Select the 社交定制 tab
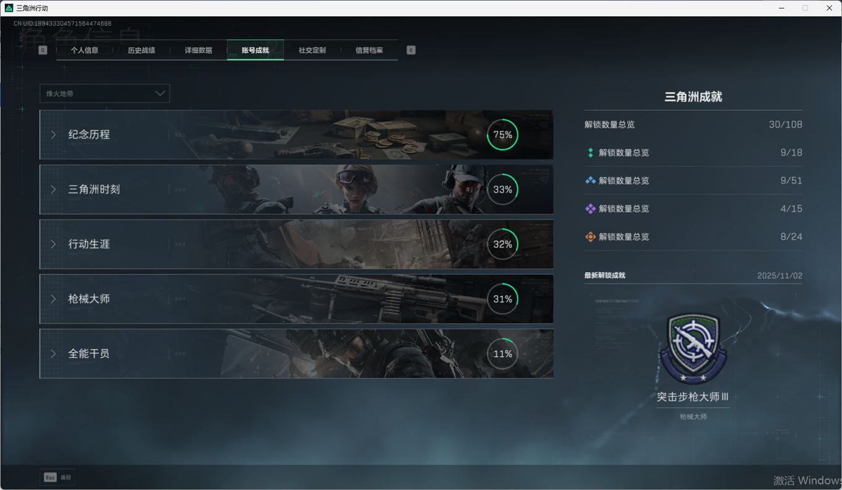 (x=312, y=50)
